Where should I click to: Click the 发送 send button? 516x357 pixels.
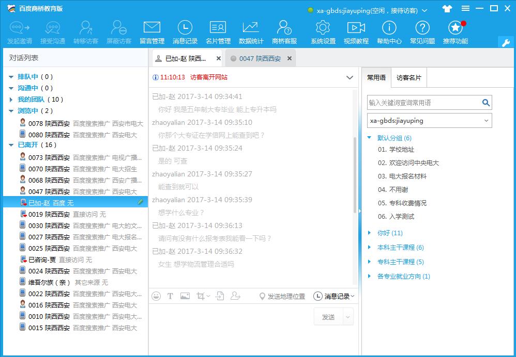coord(328,317)
